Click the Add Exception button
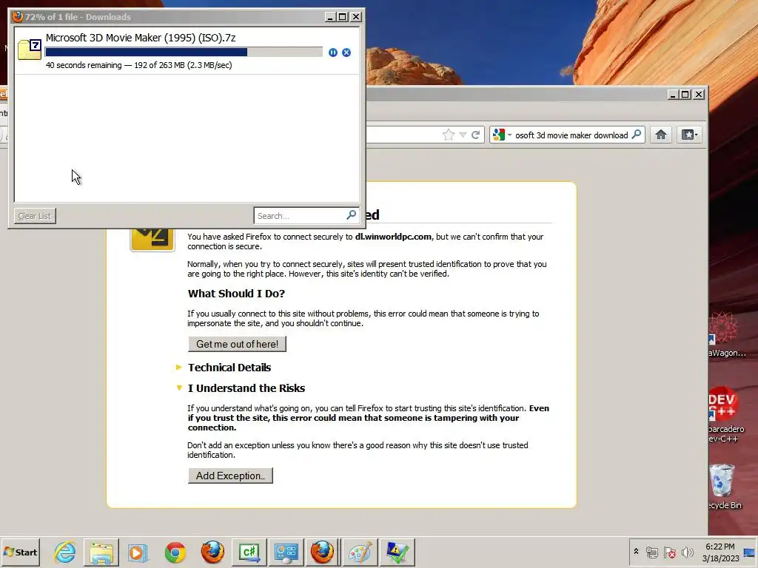 (x=230, y=476)
